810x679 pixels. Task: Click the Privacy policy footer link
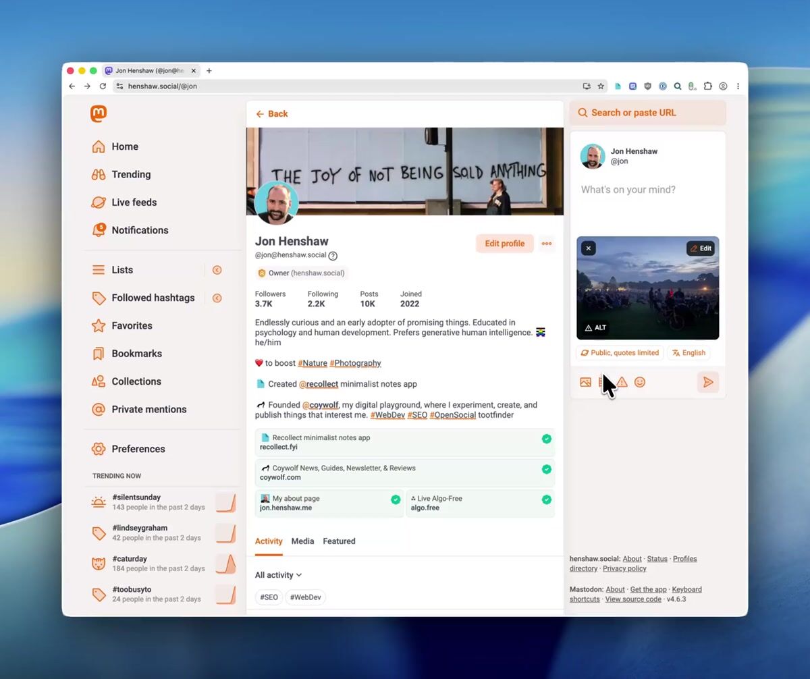click(x=624, y=569)
